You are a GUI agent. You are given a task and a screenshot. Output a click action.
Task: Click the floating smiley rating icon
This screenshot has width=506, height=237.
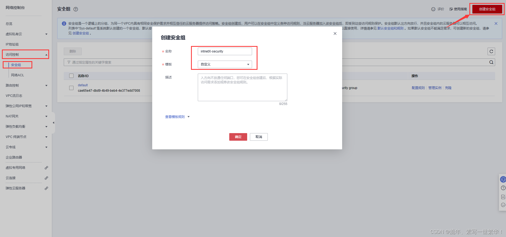(x=503, y=205)
